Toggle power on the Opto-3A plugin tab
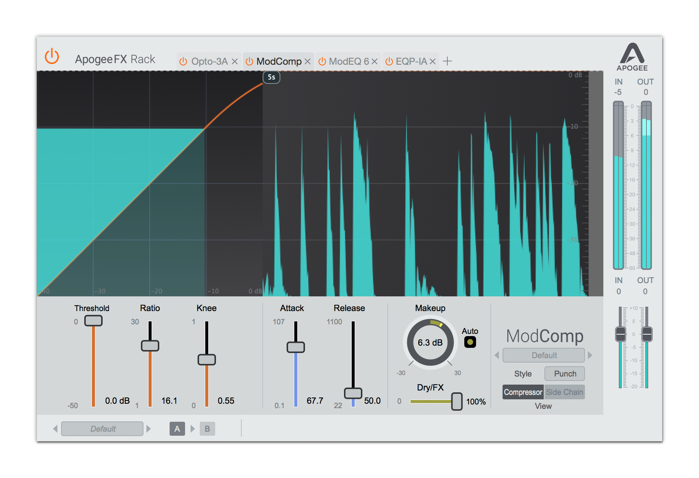Screen dimensions: 699x478 (x=183, y=61)
